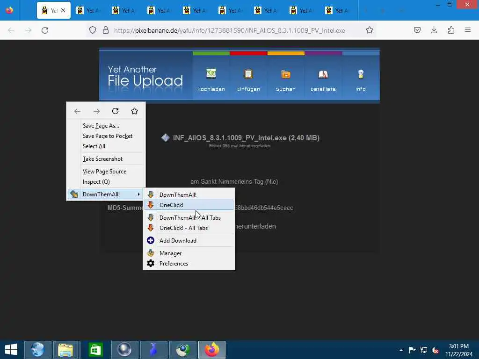Select OneClick! in the submenu

[x=189, y=205]
